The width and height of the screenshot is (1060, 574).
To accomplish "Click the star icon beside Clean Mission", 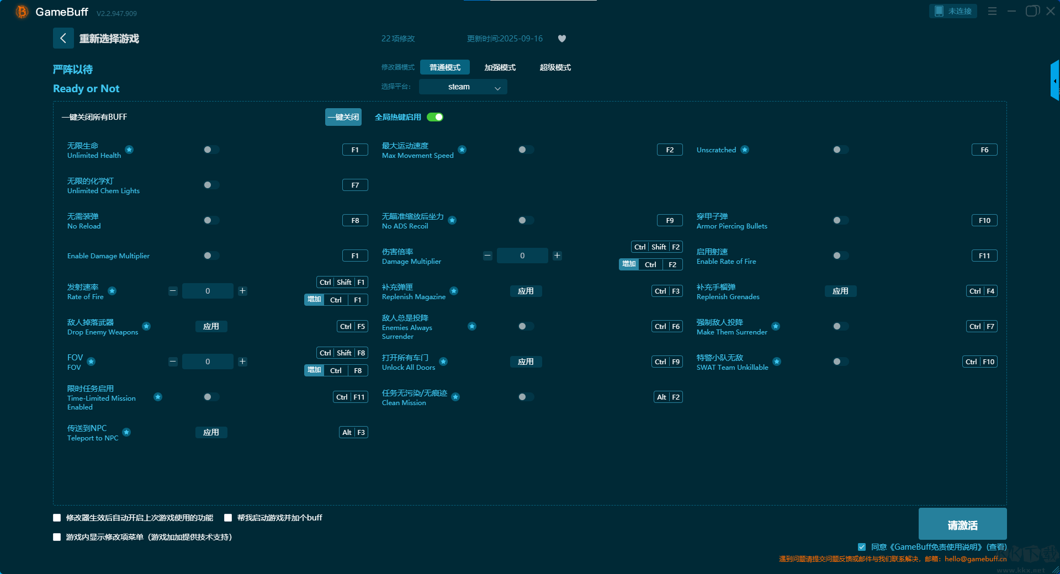I will (x=455, y=397).
